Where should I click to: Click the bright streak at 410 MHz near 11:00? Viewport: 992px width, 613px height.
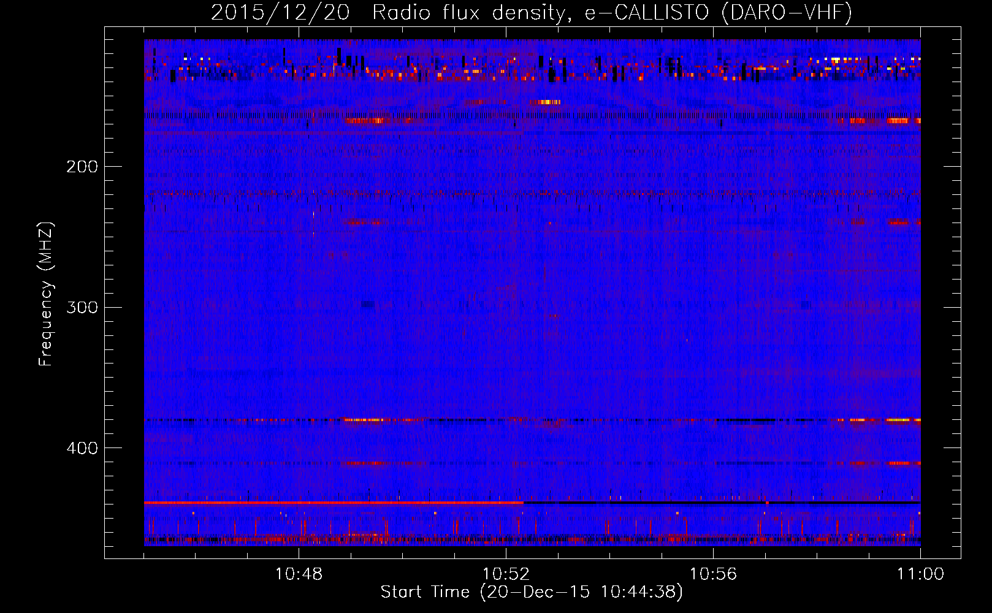pyautogui.click(x=903, y=463)
